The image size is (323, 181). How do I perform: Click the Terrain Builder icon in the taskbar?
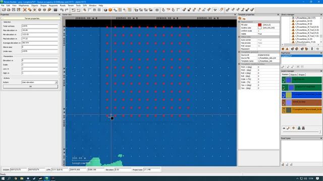46,178
